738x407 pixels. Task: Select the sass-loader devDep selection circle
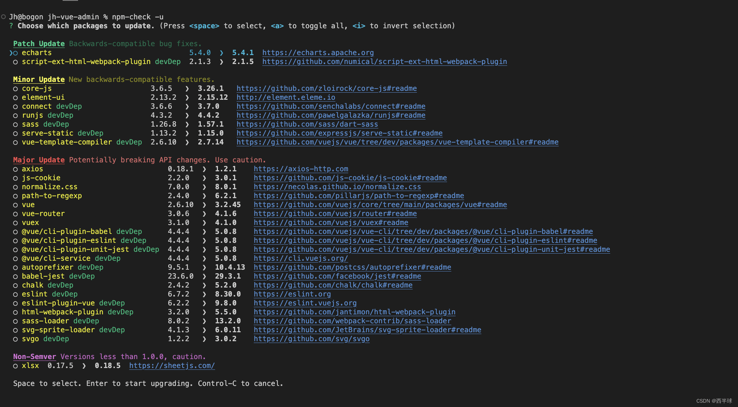tap(15, 321)
